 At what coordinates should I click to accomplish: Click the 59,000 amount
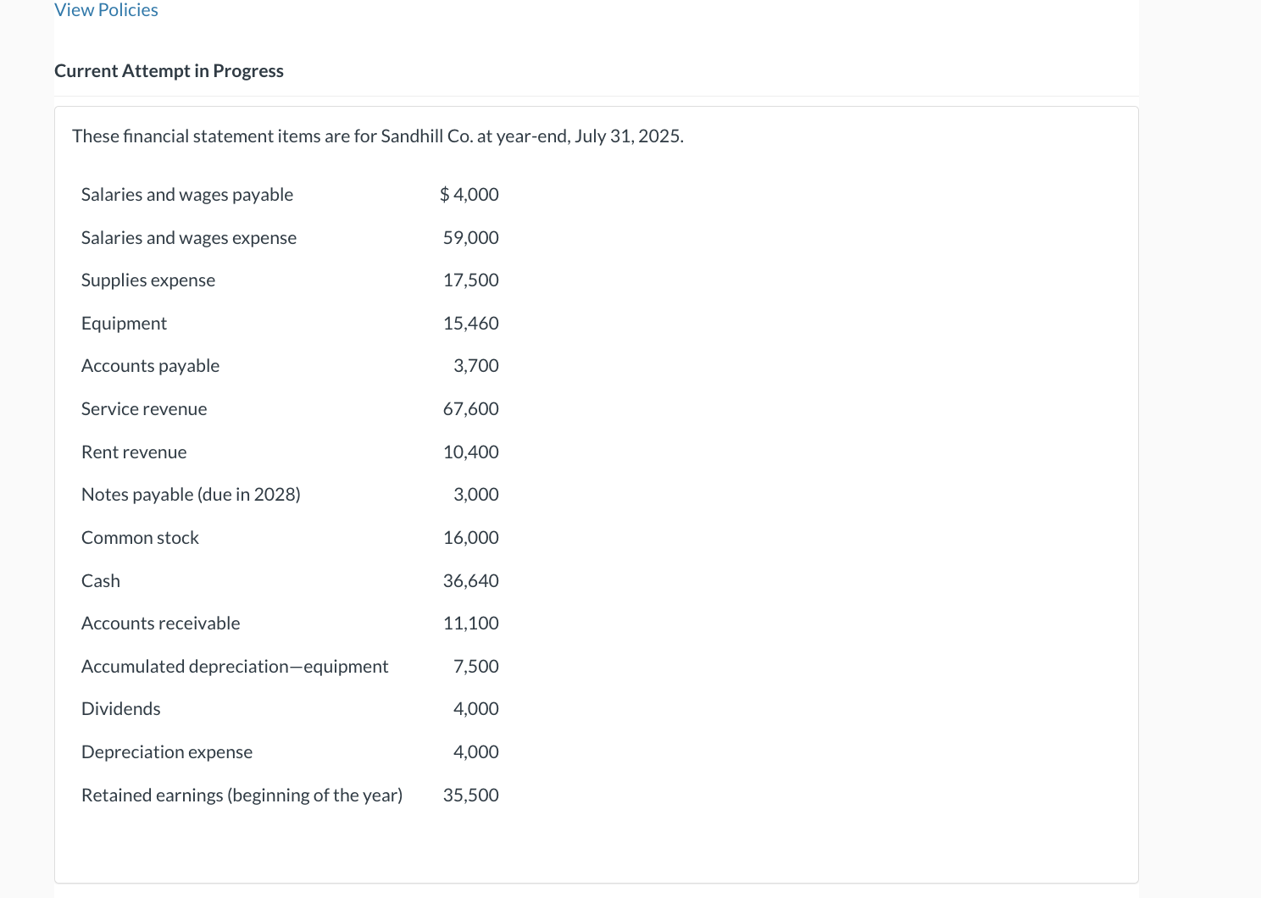[470, 237]
